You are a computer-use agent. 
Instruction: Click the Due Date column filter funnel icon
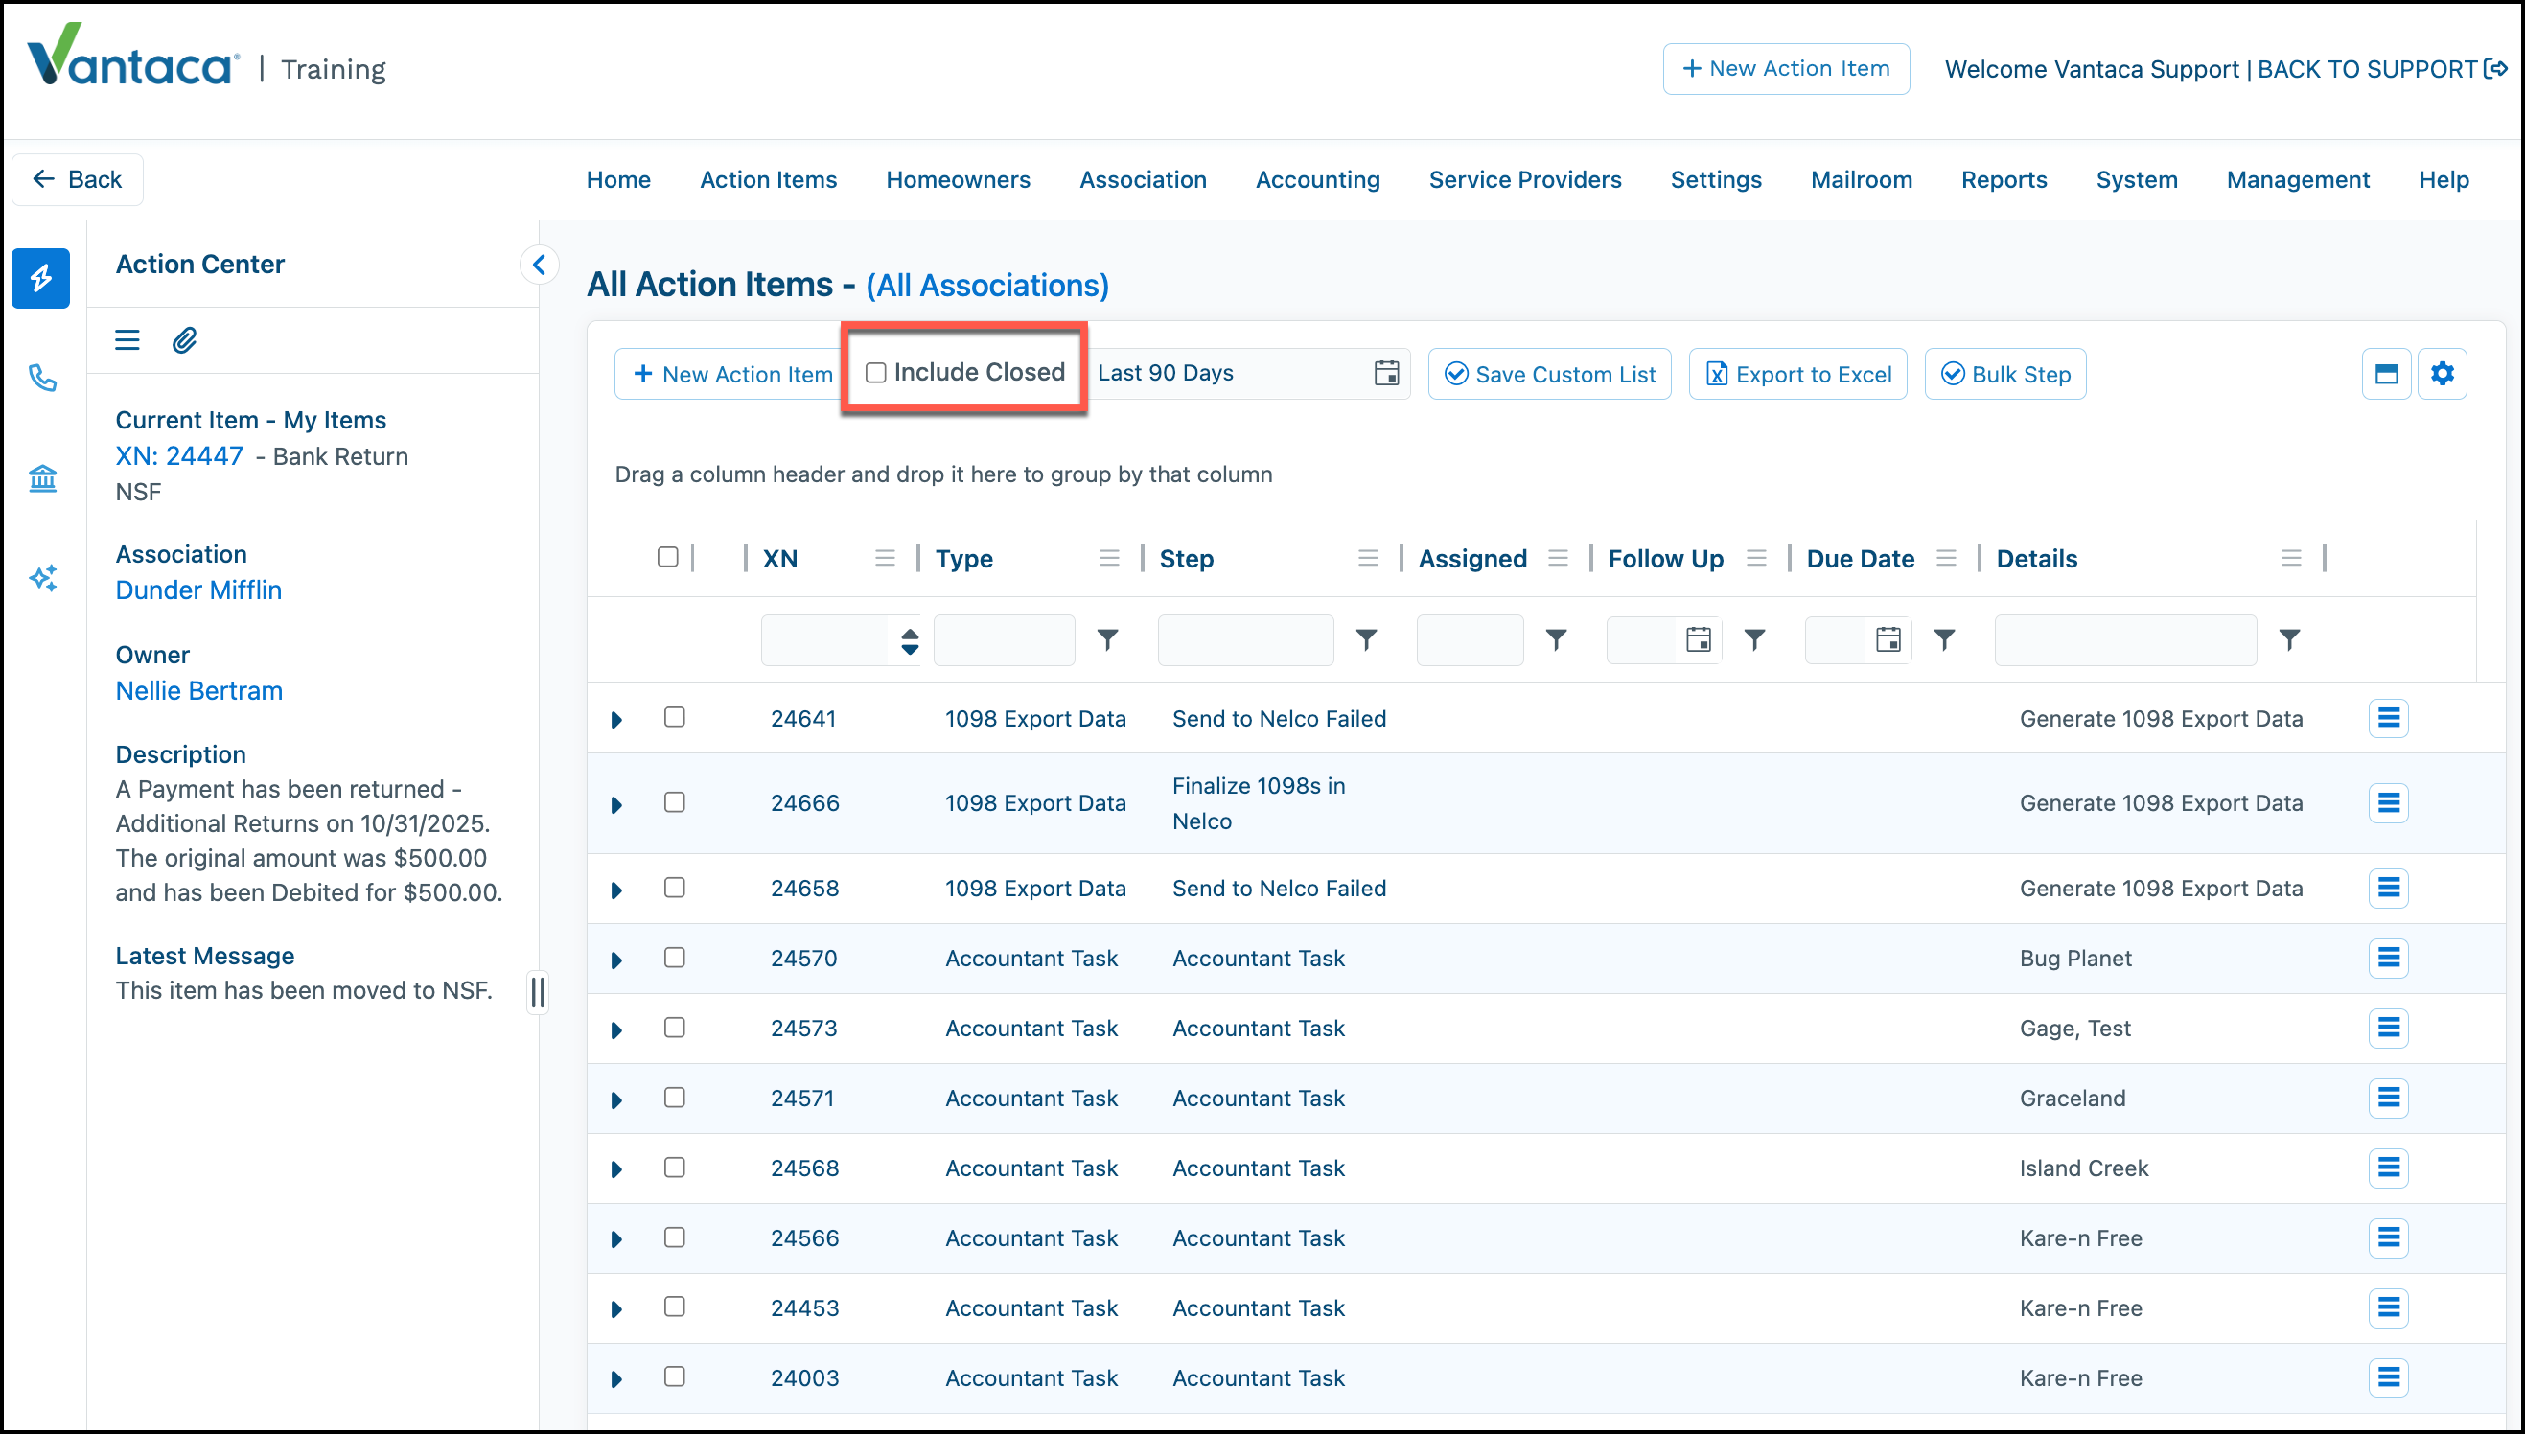point(1945,640)
